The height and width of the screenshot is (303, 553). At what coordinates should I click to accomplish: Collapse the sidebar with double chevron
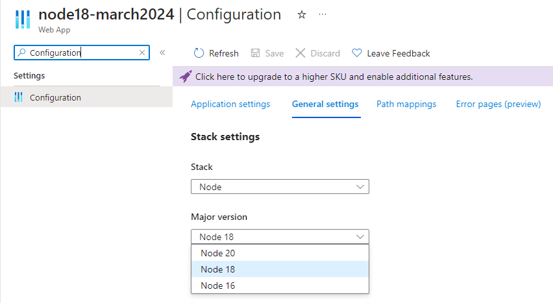click(162, 53)
